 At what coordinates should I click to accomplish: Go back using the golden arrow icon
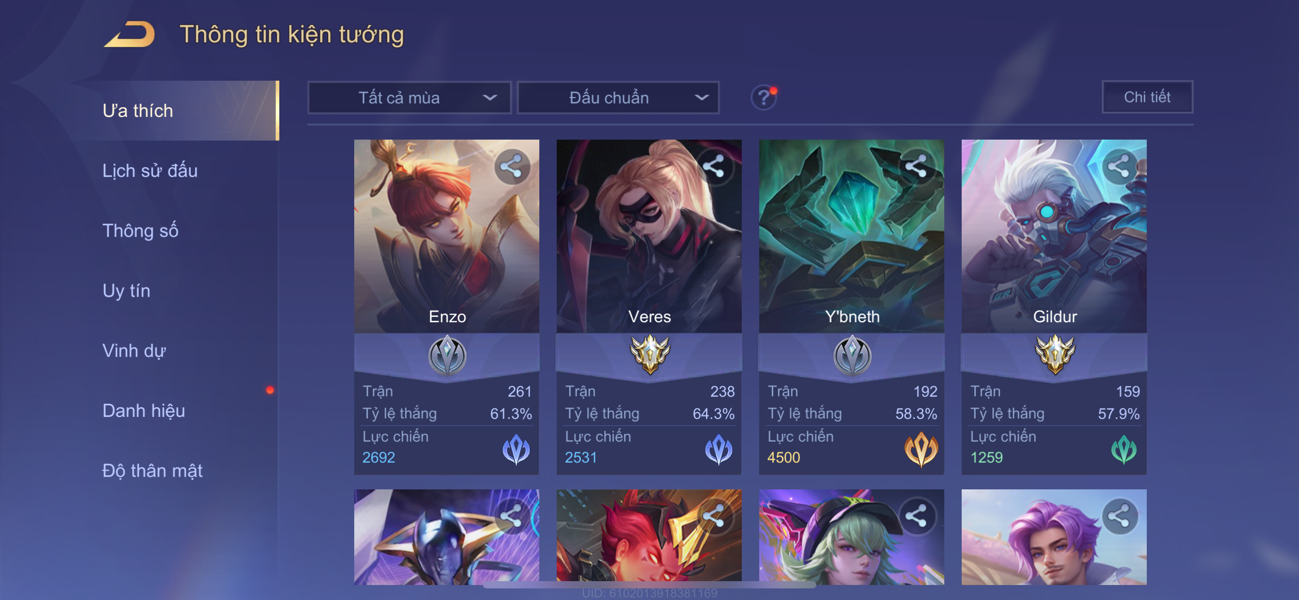coord(130,34)
